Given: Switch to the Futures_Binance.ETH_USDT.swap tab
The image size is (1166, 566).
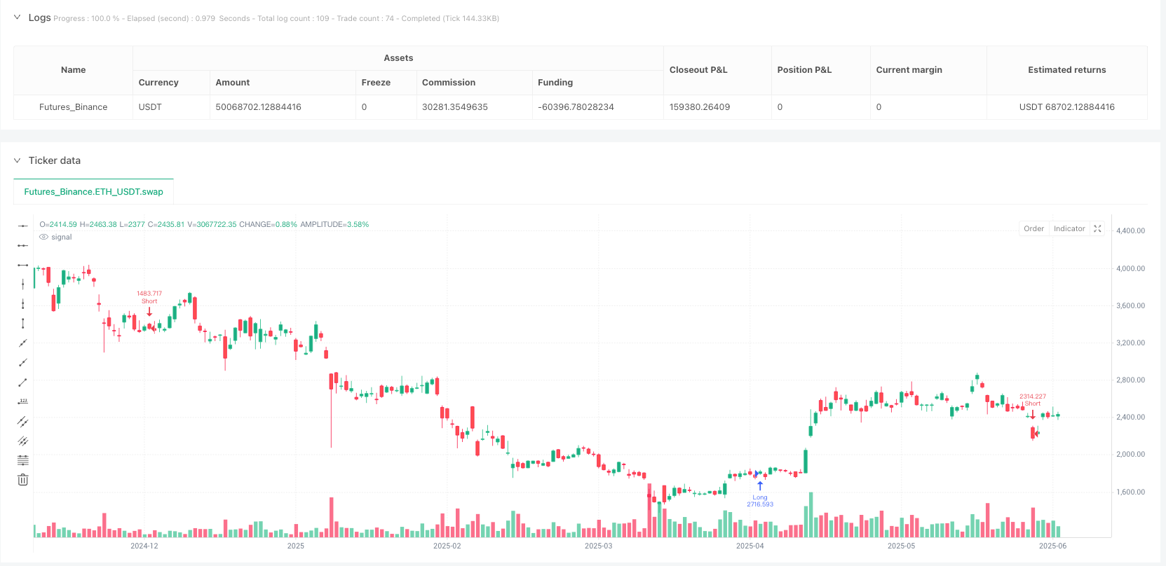Looking at the screenshot, I should (93, 191).
